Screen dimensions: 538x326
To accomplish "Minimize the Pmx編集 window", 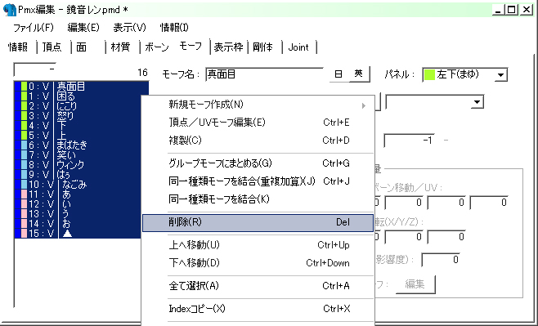I will 499,9.
